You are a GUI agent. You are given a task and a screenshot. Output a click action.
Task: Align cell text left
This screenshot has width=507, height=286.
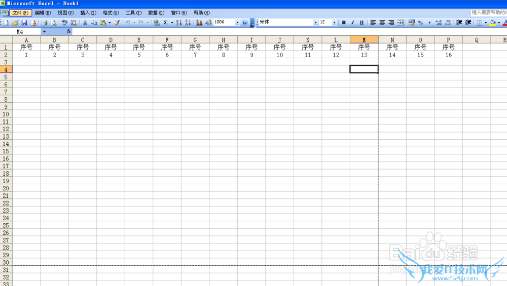point(373,23)
